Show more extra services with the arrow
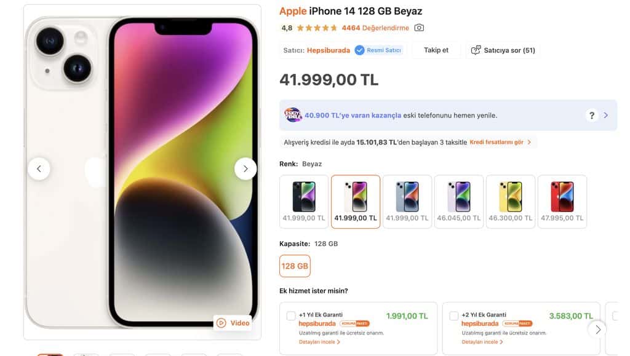 (598, 330)
